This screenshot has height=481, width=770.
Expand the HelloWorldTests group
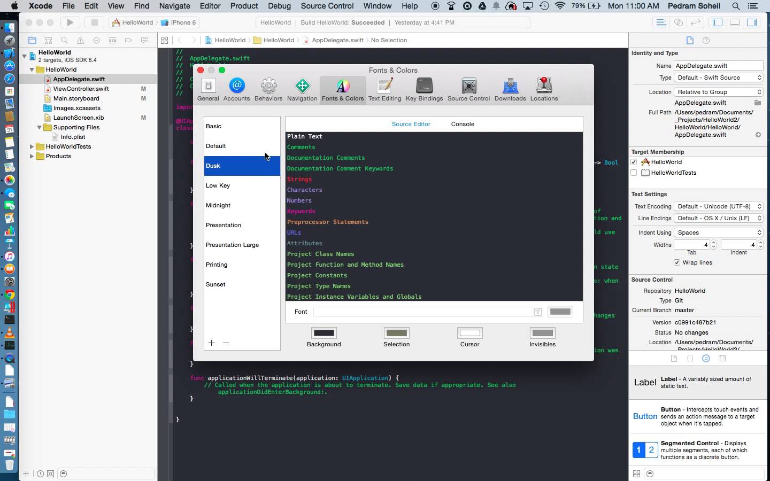point(32,146)
